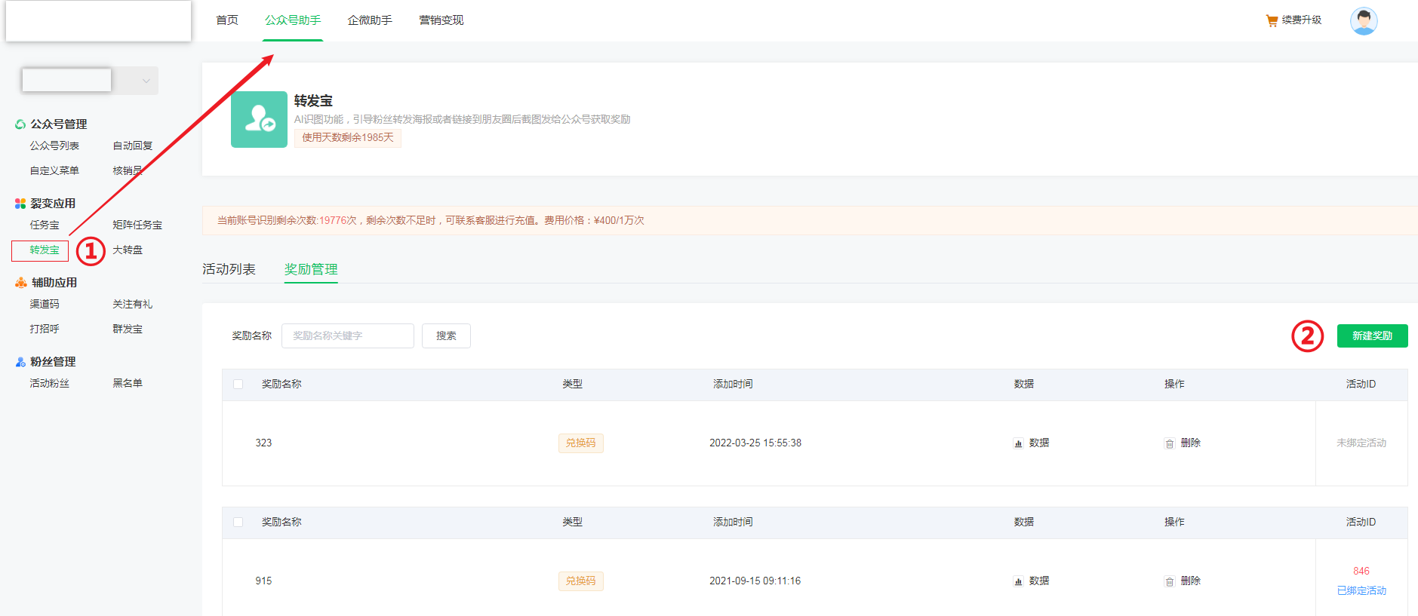Click timestamp 2021-09-15 09:11:16
1418x616 pixels.
click(755, 581)
